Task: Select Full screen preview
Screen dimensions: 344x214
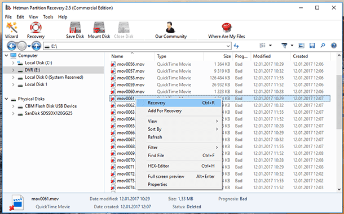Action: pos(179,176)
